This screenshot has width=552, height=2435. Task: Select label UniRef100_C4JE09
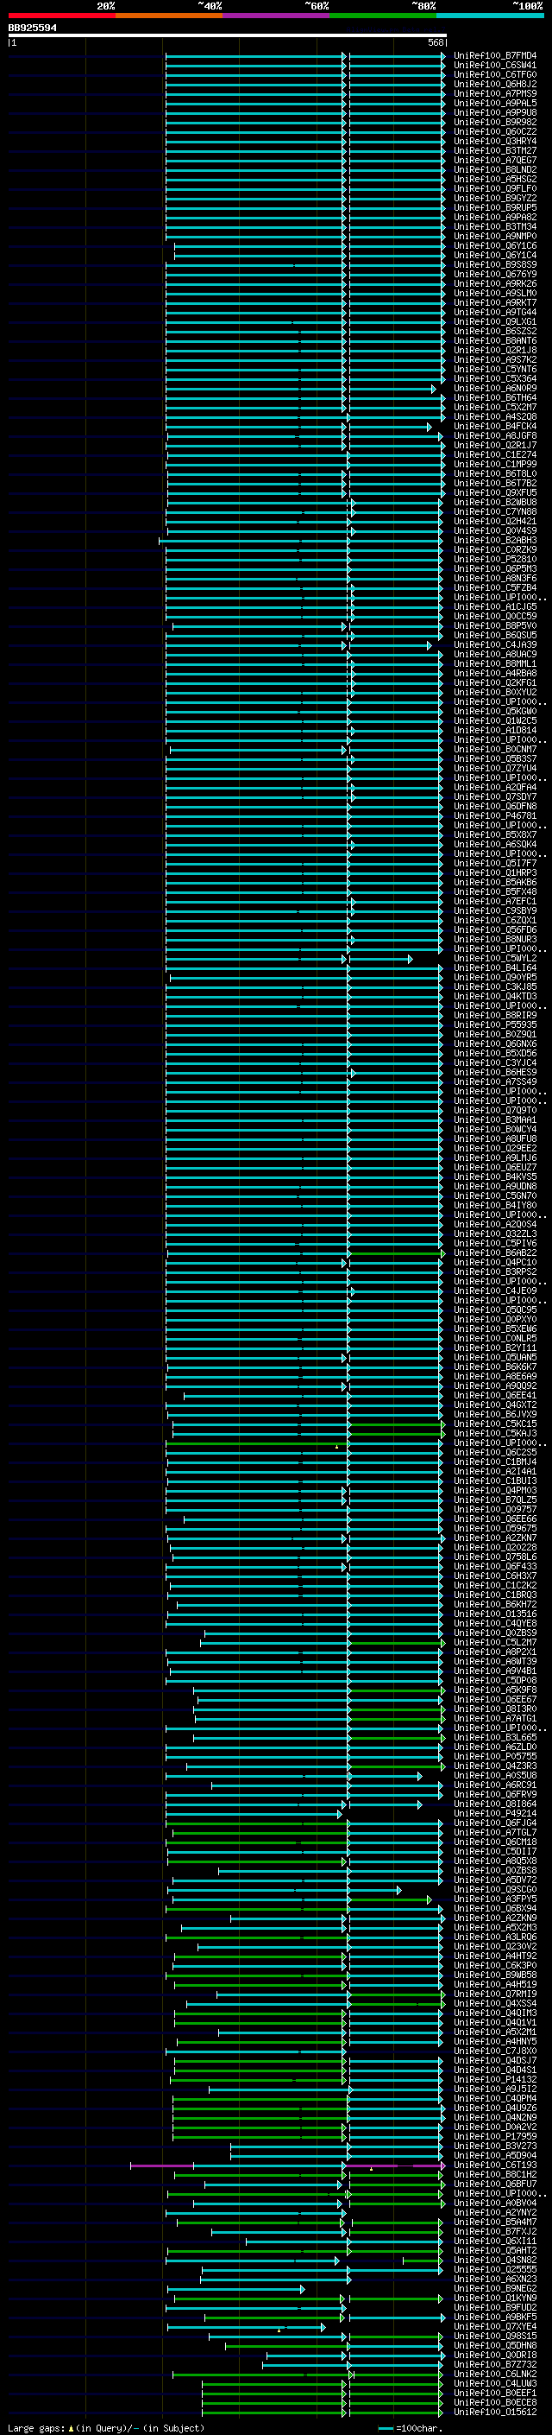(x=494, y=1291)
